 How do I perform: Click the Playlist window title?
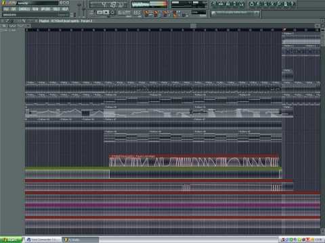[66, 21]
